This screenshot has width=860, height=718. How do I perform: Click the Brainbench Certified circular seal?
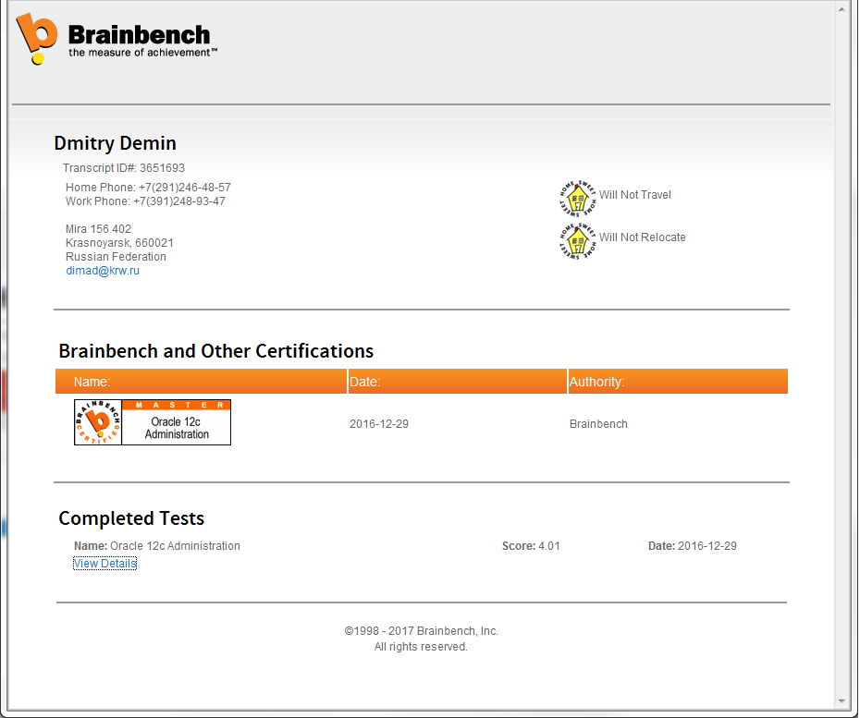tap(97, 423)
